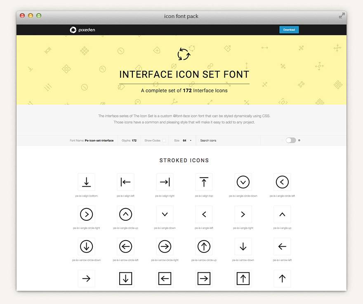363x304 pixels.
Task: Flip the toggle switch in filter bar
Action: [x=291, y=140]
